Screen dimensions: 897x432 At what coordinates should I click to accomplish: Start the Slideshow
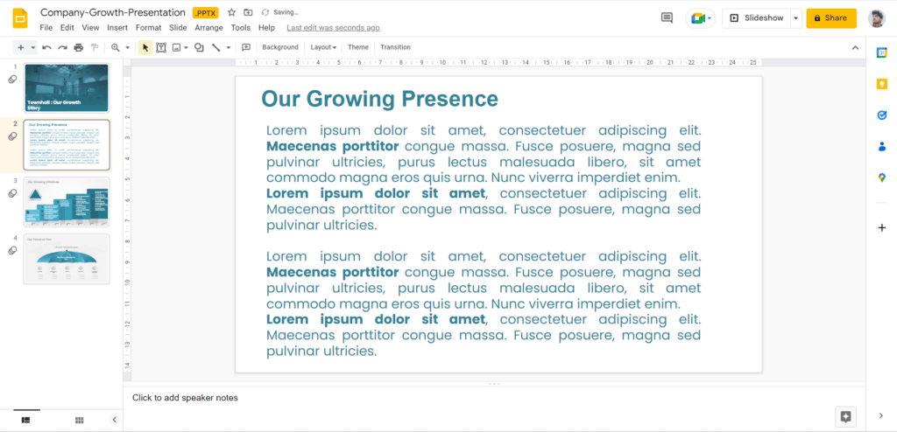(756, 18)
